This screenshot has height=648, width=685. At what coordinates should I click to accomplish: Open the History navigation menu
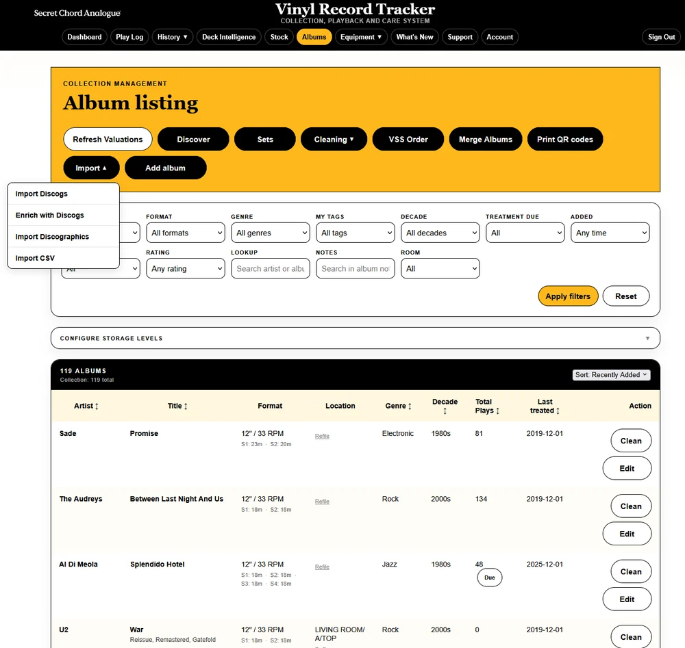tap(172, 37)
